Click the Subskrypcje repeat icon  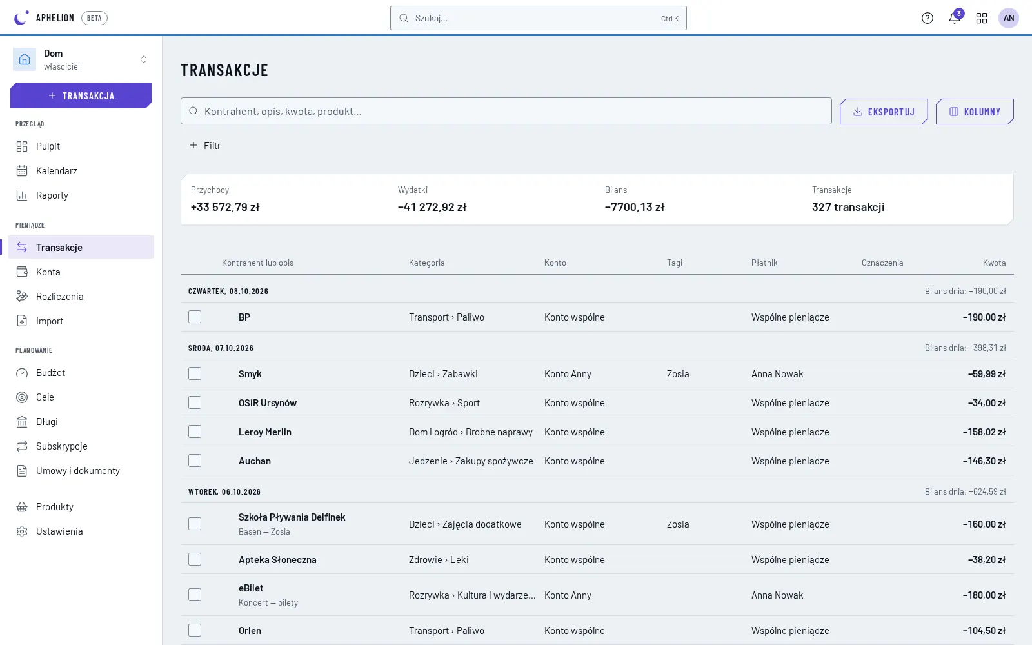pos(22,446)
